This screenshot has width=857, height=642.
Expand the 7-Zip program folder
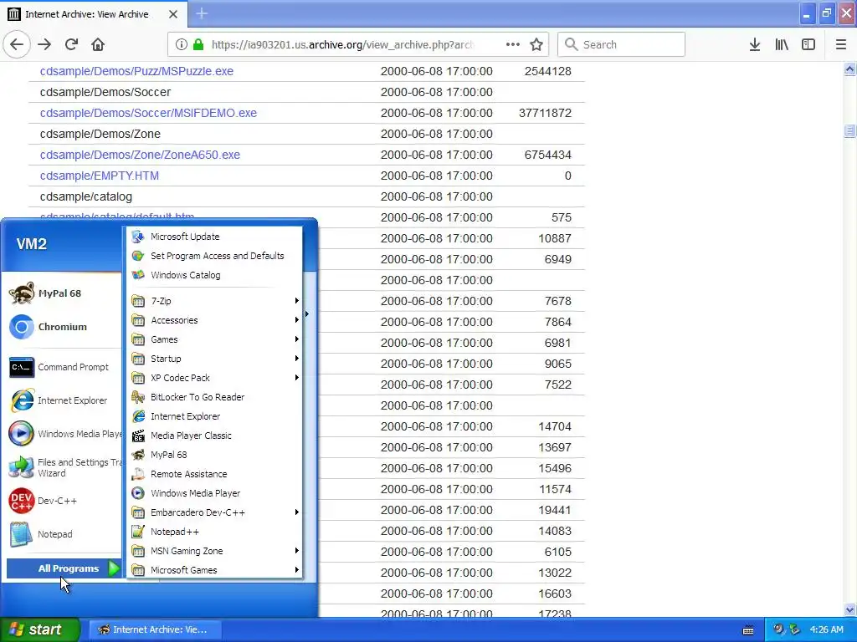pos(214,301)
